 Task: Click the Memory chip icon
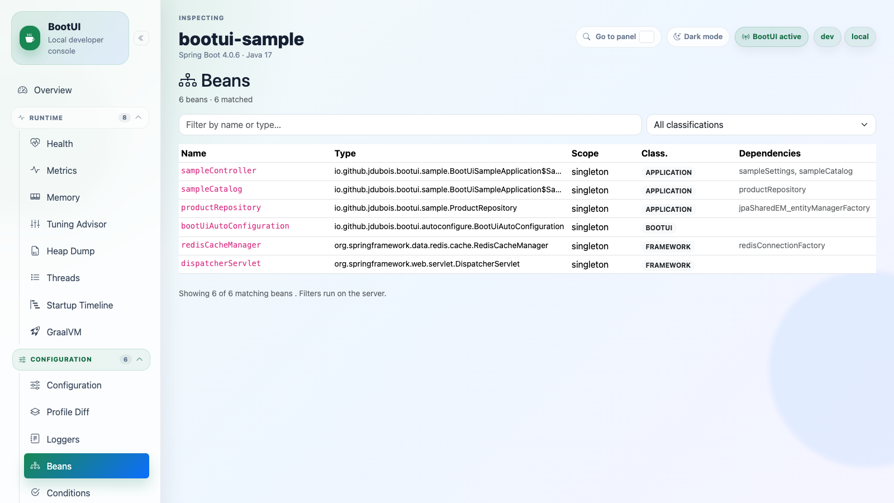(x=35, y=197)
